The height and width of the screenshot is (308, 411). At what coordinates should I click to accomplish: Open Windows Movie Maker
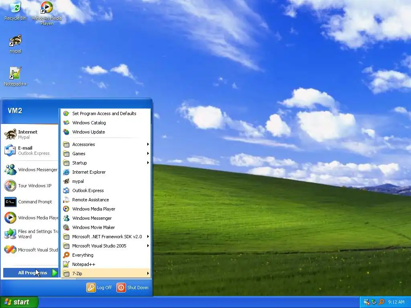(x=106, y=227)
